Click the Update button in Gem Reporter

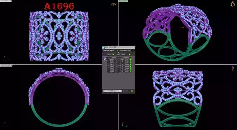(113, 54)
